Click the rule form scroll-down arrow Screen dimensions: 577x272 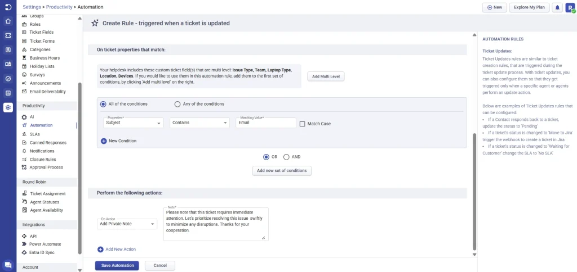click(x=474, y=255)
